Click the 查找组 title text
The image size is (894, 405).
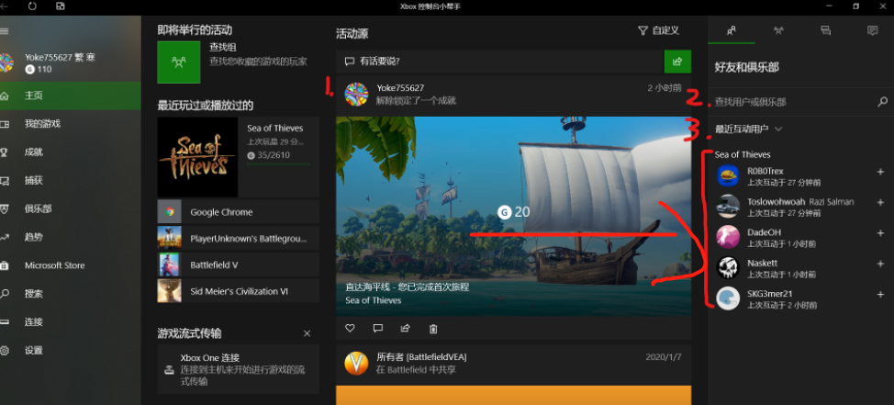point(223,48)
